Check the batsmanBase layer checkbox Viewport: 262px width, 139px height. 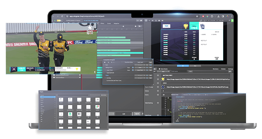pos(54,77)
